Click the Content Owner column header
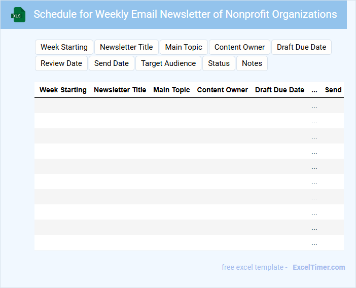This screenshot has width=356, height=288. tap(222, 90)
